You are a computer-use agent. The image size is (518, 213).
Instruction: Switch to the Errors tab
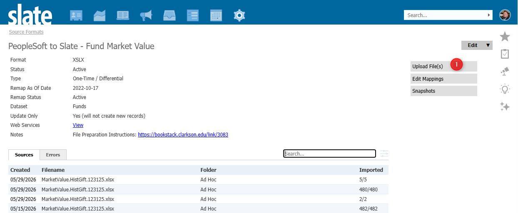[53, 155]
